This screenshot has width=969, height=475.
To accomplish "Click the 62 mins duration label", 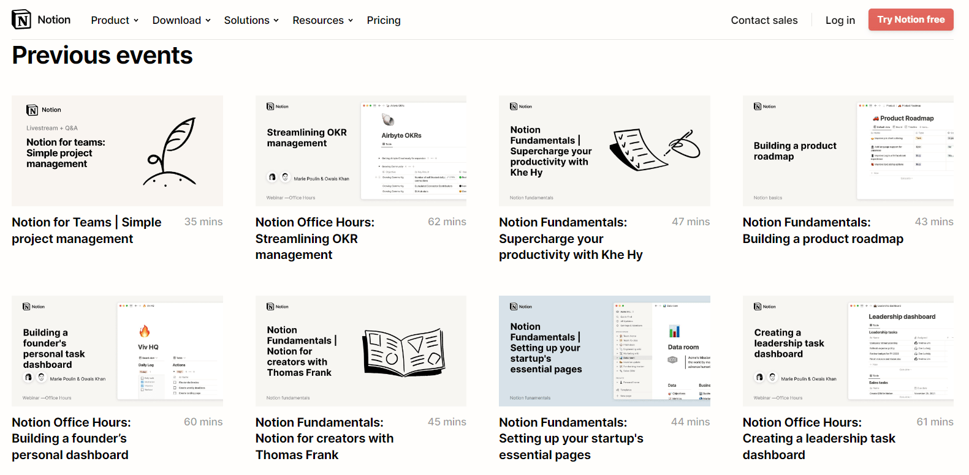I will coord(447,222).
